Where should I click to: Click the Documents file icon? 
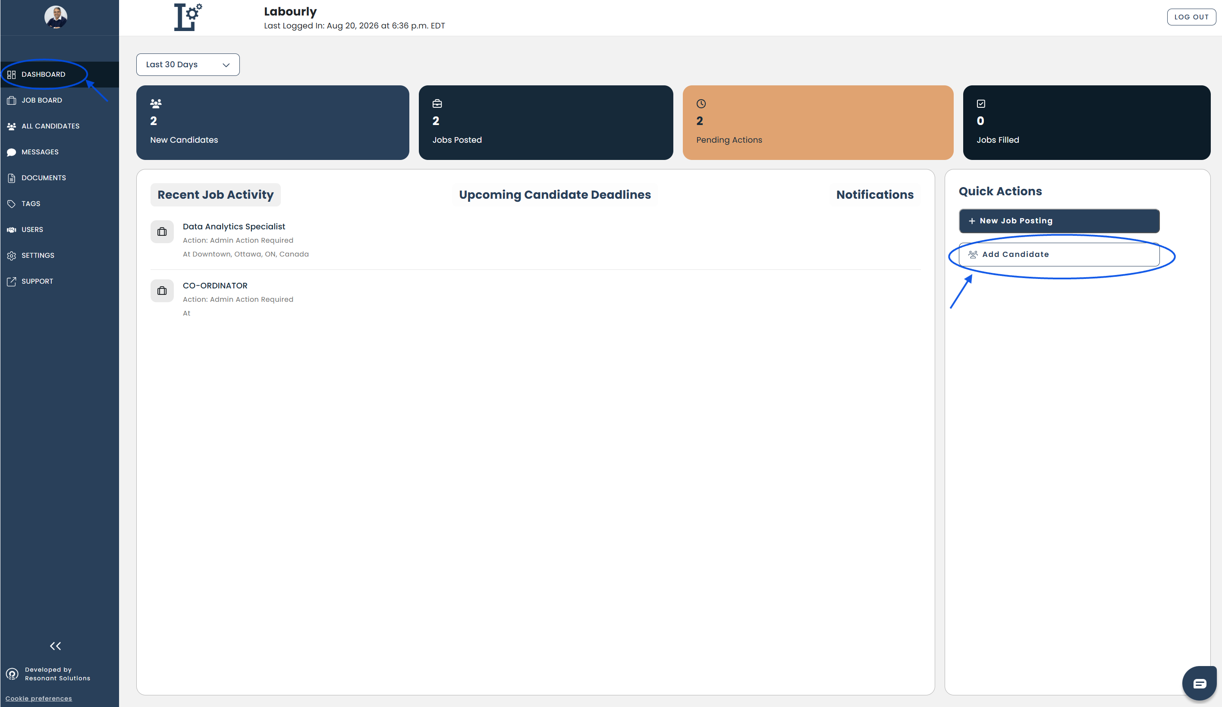click(x=12, y=178)
